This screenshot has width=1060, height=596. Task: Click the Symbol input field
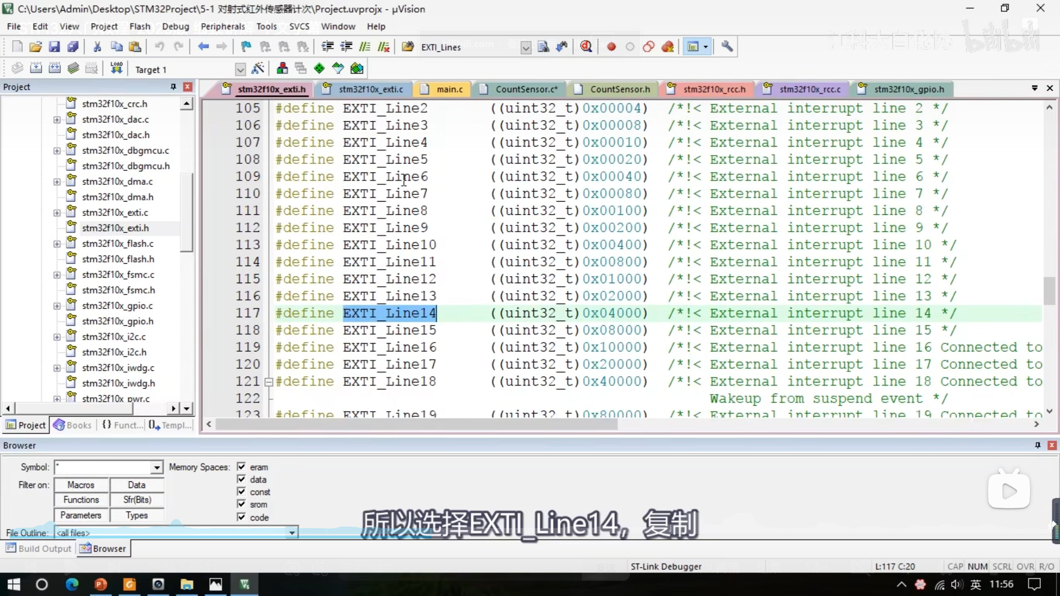coord(104,467)
